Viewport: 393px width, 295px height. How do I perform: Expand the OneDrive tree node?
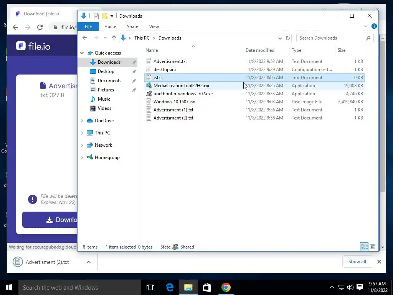[x=82, y=121]
